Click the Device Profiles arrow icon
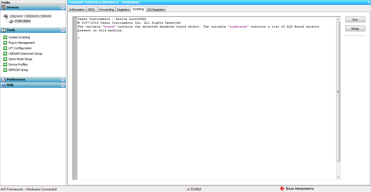Image resolution: width=371 pixels, height=192 pixels. (5, 64)
